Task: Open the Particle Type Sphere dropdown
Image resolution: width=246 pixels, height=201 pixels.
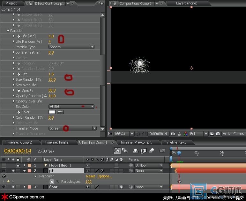Action: (71, 47)
